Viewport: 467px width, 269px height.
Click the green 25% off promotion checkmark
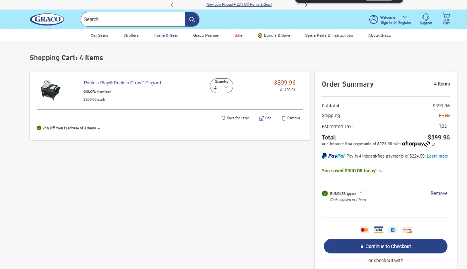coord(39,128)
